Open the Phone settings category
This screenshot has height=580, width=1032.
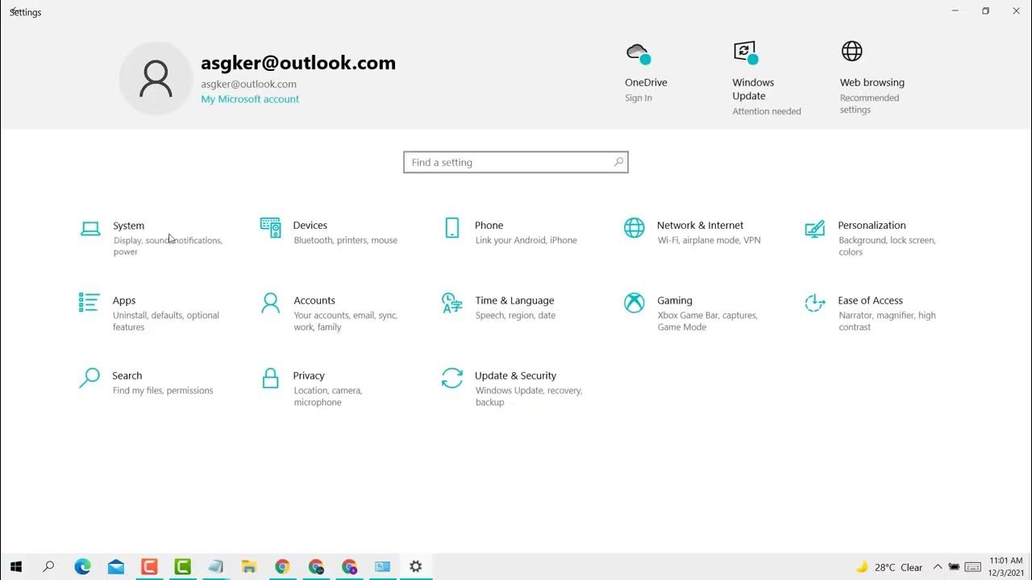(x=511, y=232)
